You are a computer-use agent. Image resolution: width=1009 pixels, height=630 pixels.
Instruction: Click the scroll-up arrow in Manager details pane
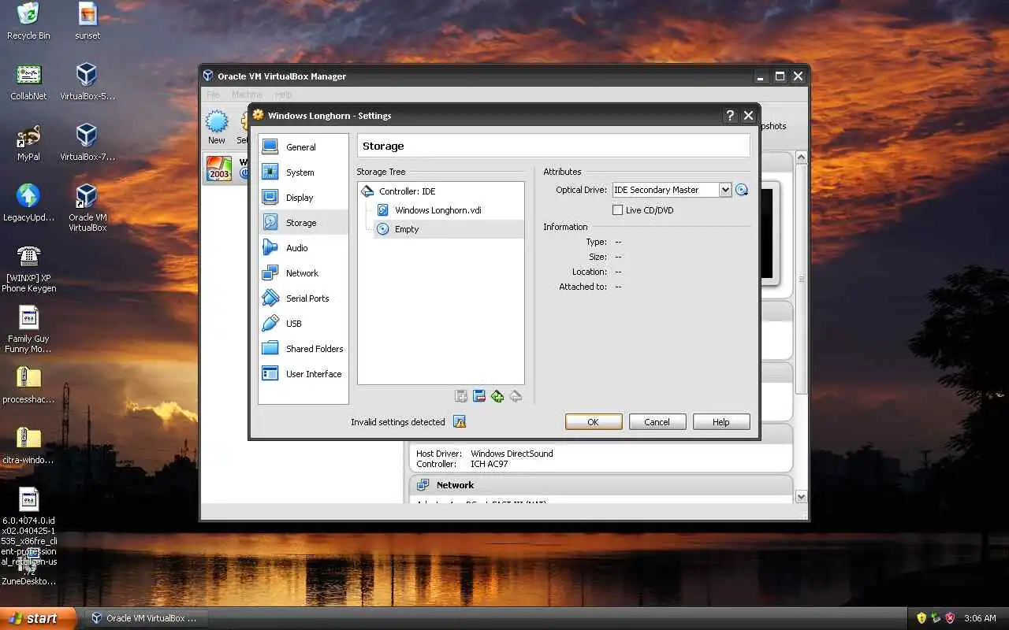pos(801,157)
